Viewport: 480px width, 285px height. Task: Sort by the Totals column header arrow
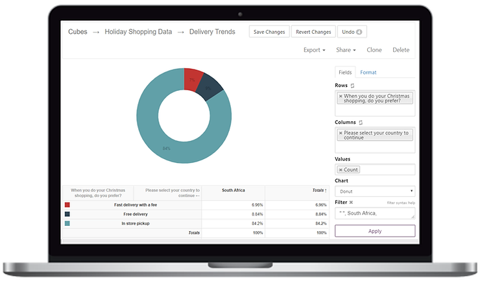click(x=325, y=190)
